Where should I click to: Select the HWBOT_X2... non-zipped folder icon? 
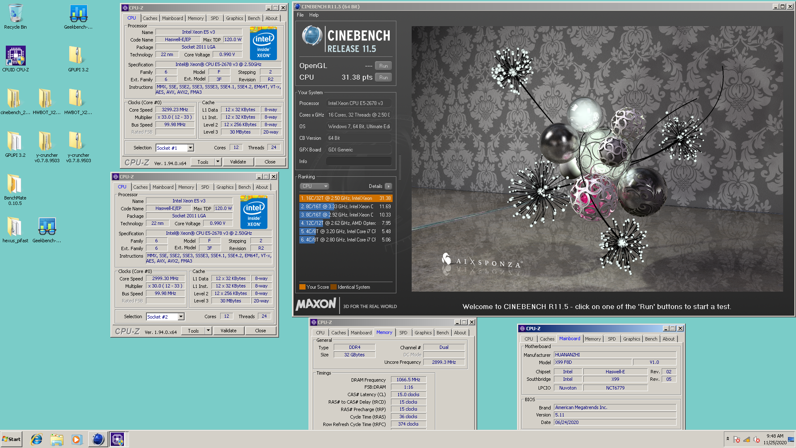(46, 101)
